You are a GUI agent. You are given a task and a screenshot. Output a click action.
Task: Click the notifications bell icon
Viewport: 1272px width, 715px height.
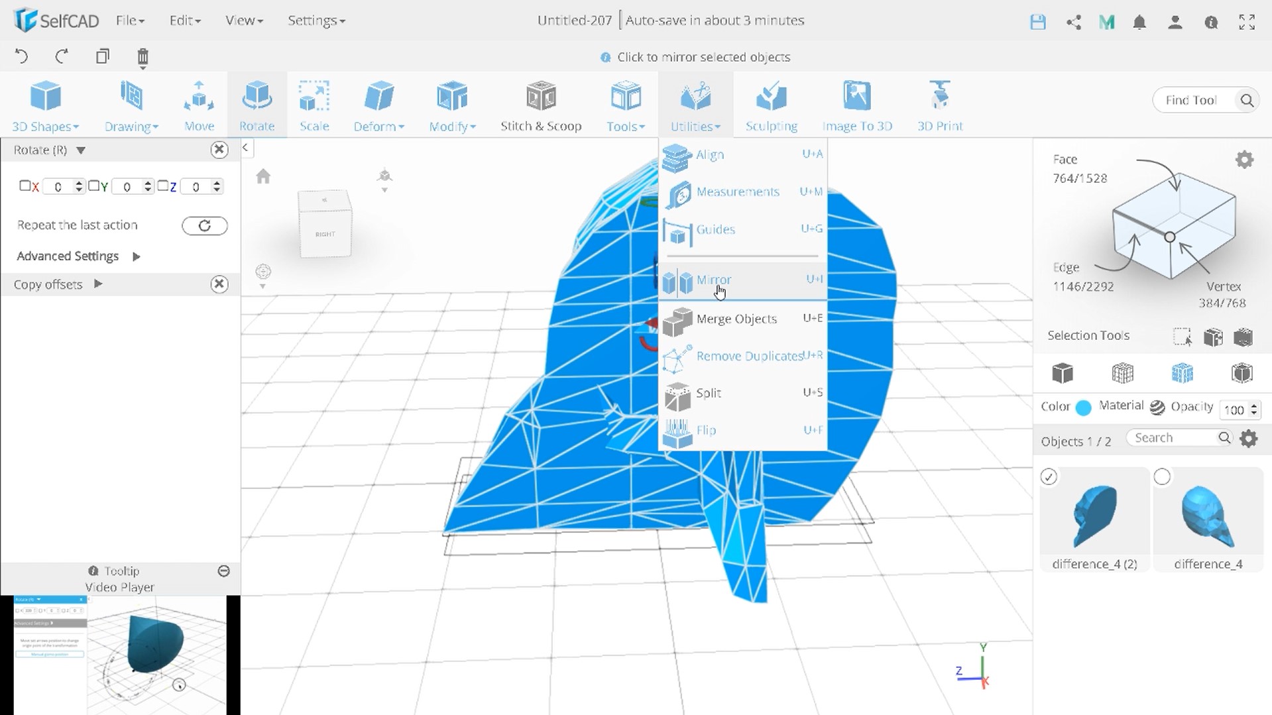(1139, 22)
